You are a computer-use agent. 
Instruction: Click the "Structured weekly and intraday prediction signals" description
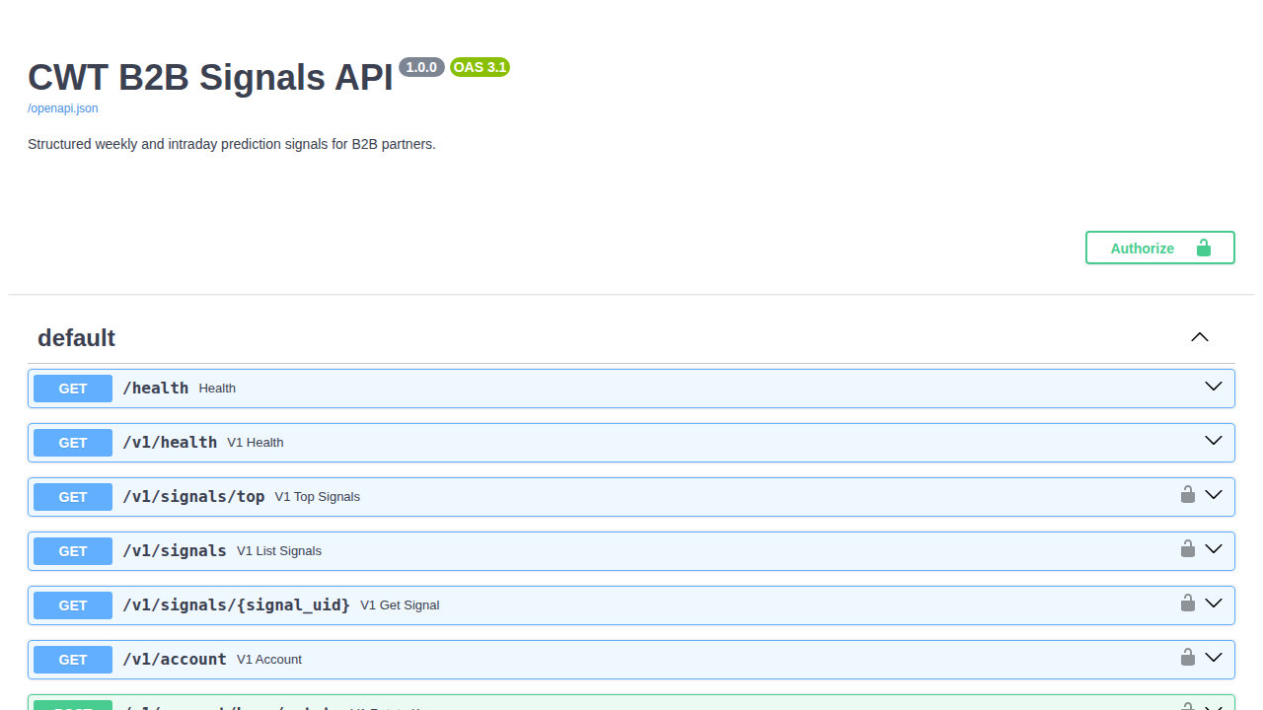[x=232, y=144]
